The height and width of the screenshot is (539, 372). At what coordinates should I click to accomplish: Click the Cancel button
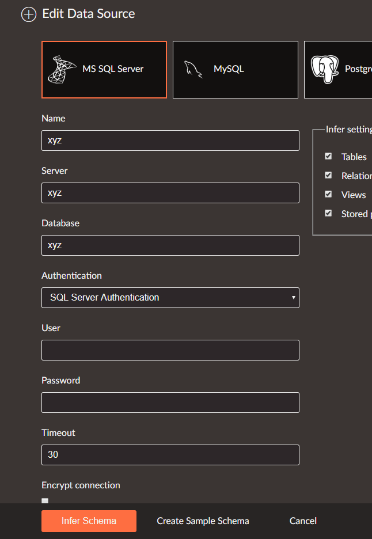303,521
